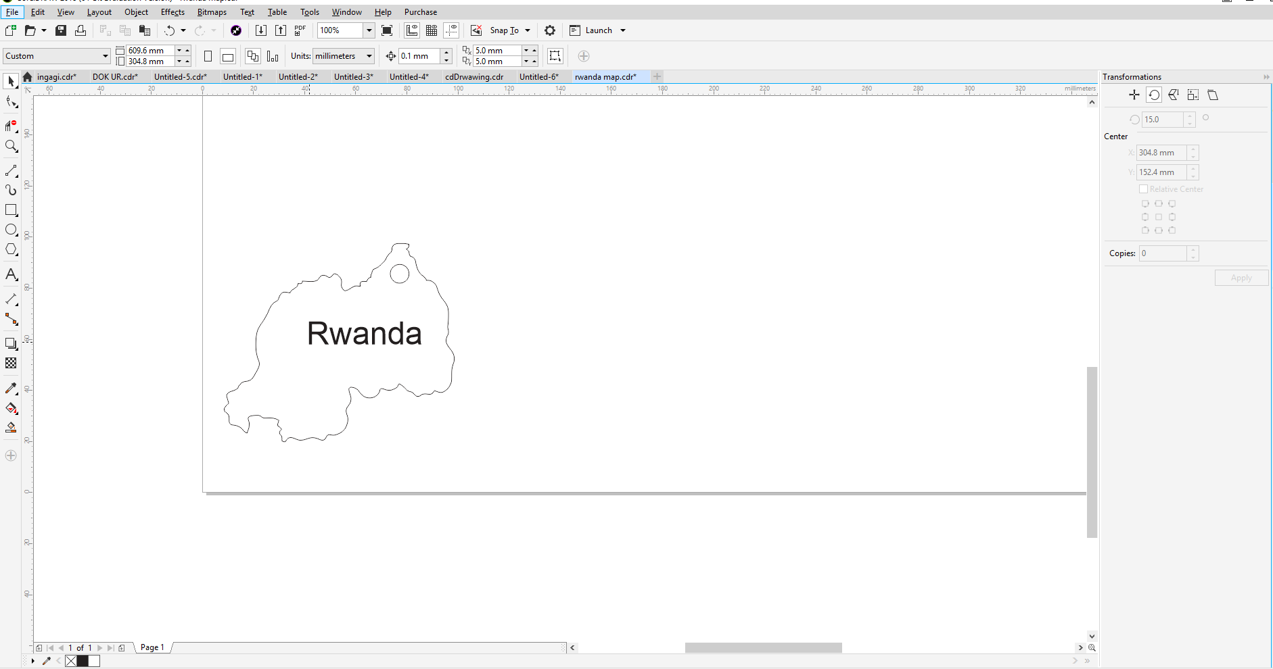This screenshot has width=1273, height=669.
Task: Switch to Size transformation
Action: click(1193, 95)
